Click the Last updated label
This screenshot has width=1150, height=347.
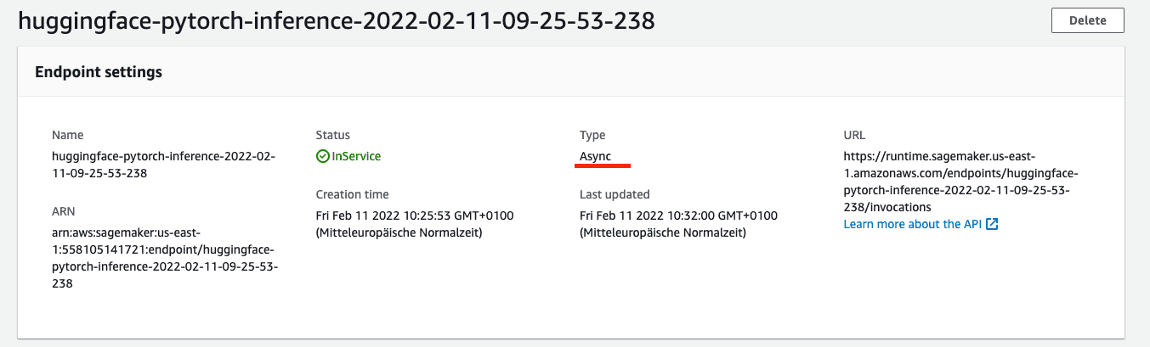coord(615,194)
